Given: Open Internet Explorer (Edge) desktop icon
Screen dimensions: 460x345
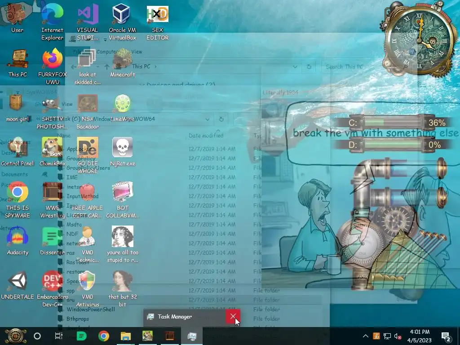Looking at the screenshot, I should click(52, 21).
